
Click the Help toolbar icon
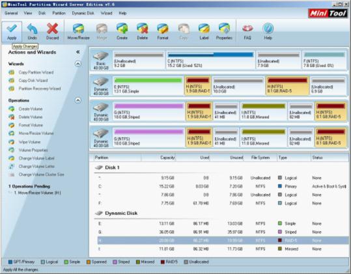tap(268, 29)
